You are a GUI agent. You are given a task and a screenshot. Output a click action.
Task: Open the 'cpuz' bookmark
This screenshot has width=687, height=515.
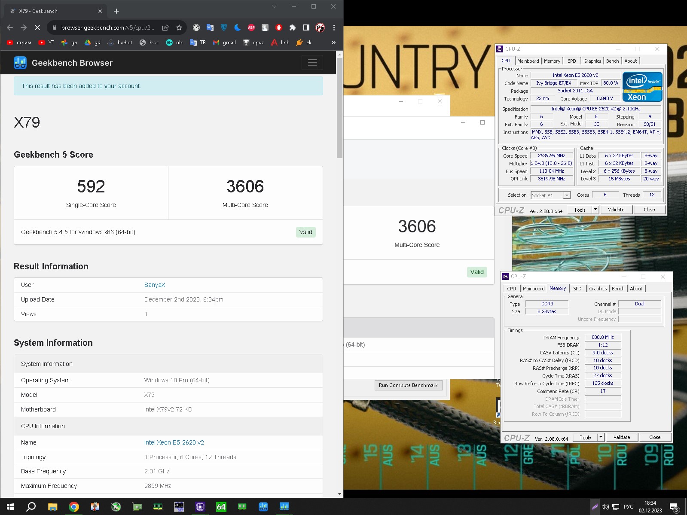(253, 43)
